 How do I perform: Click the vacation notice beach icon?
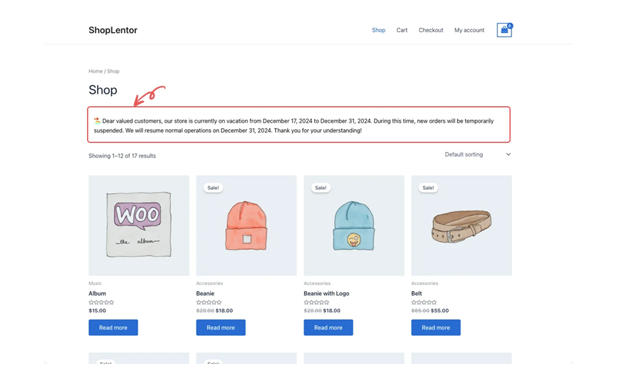[97, 121]
